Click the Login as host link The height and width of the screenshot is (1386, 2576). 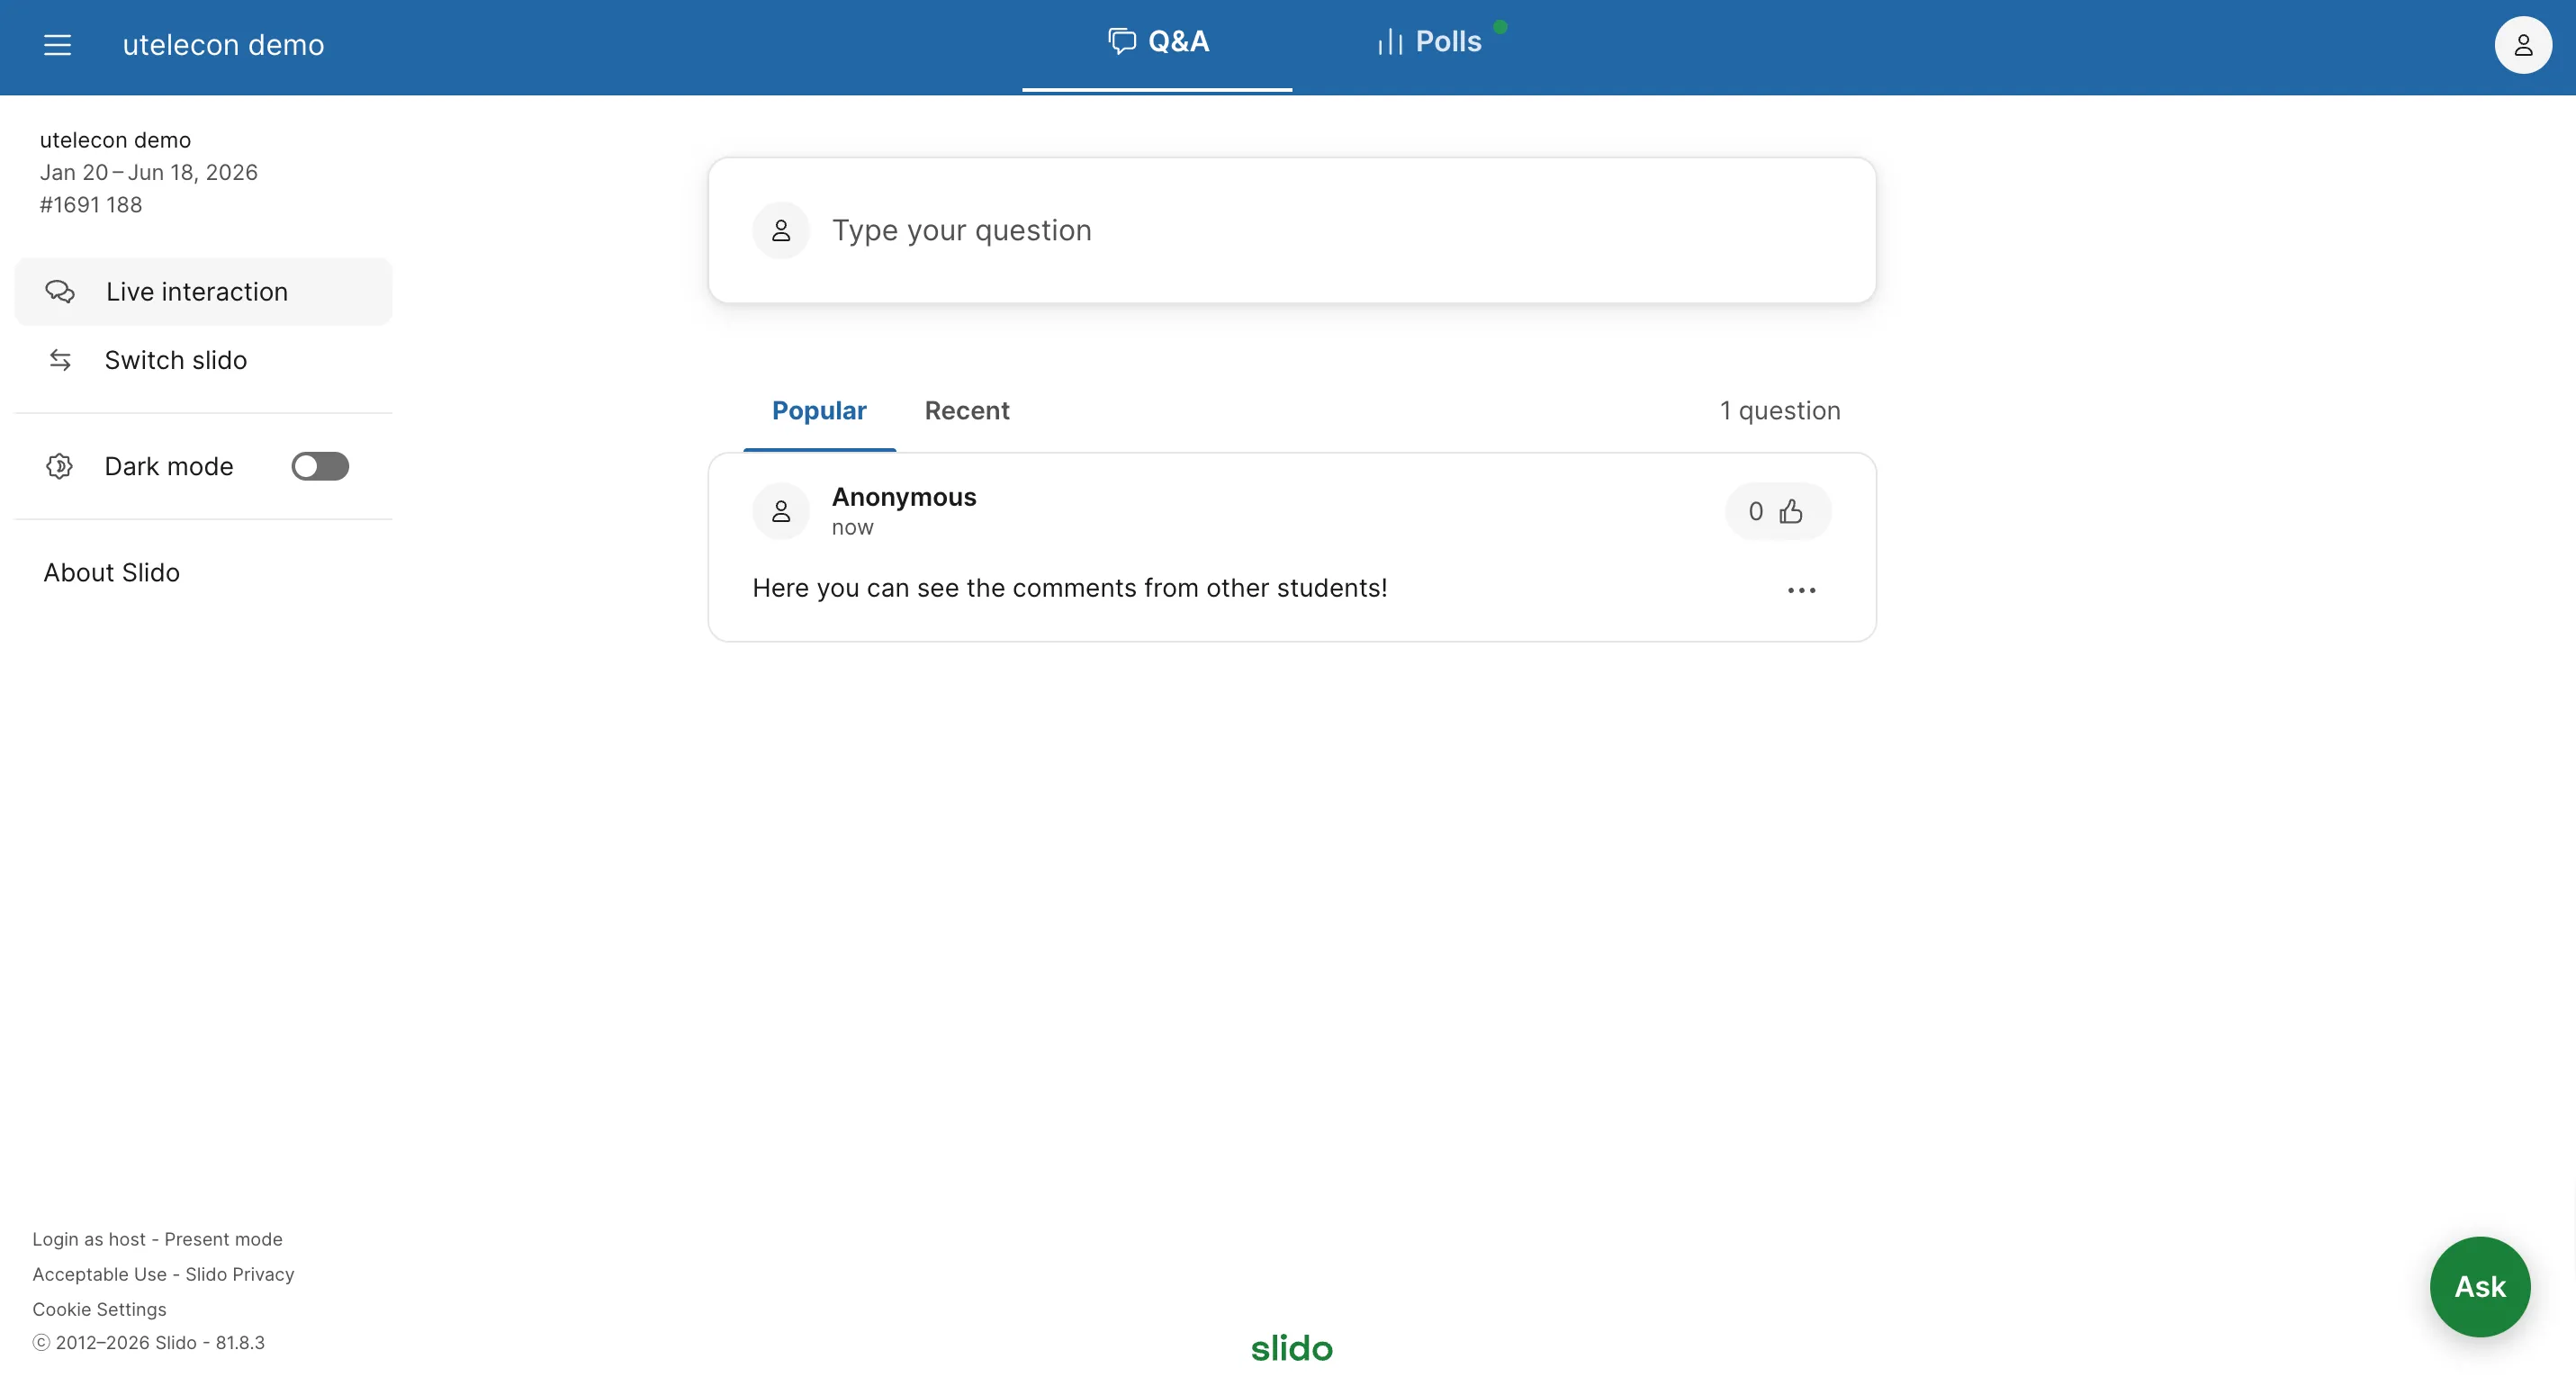(x=89, y=1239)
